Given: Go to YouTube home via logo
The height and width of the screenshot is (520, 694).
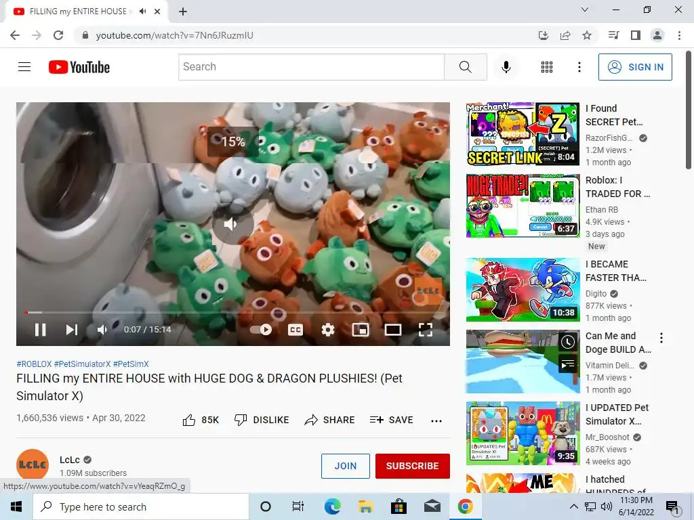Looking at the screenshot, I should pos(79,67).
